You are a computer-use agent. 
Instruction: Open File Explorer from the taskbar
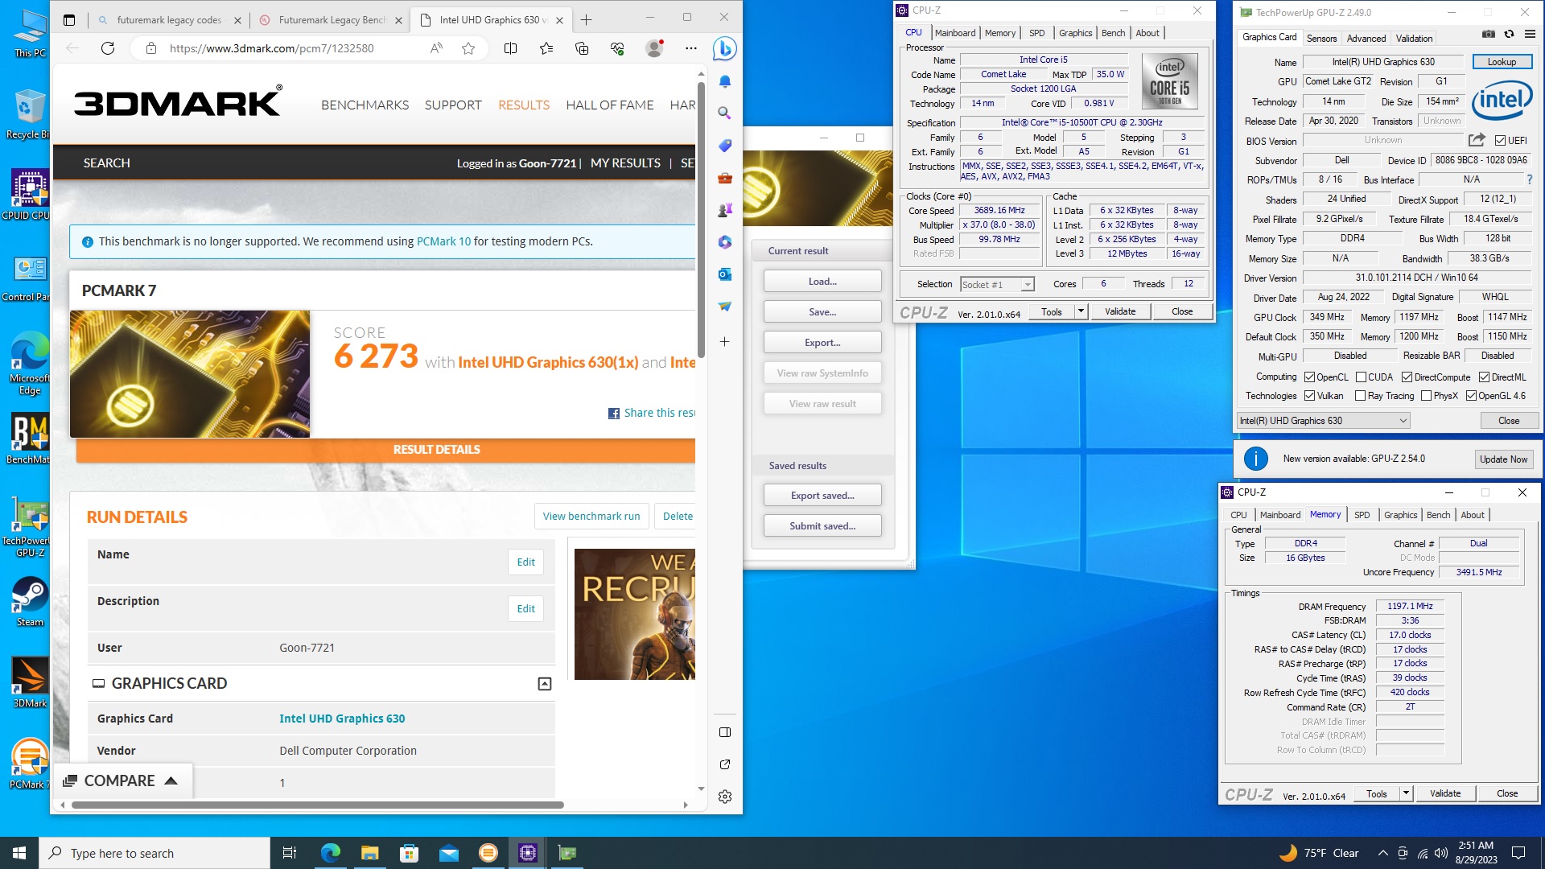point(369,853)
